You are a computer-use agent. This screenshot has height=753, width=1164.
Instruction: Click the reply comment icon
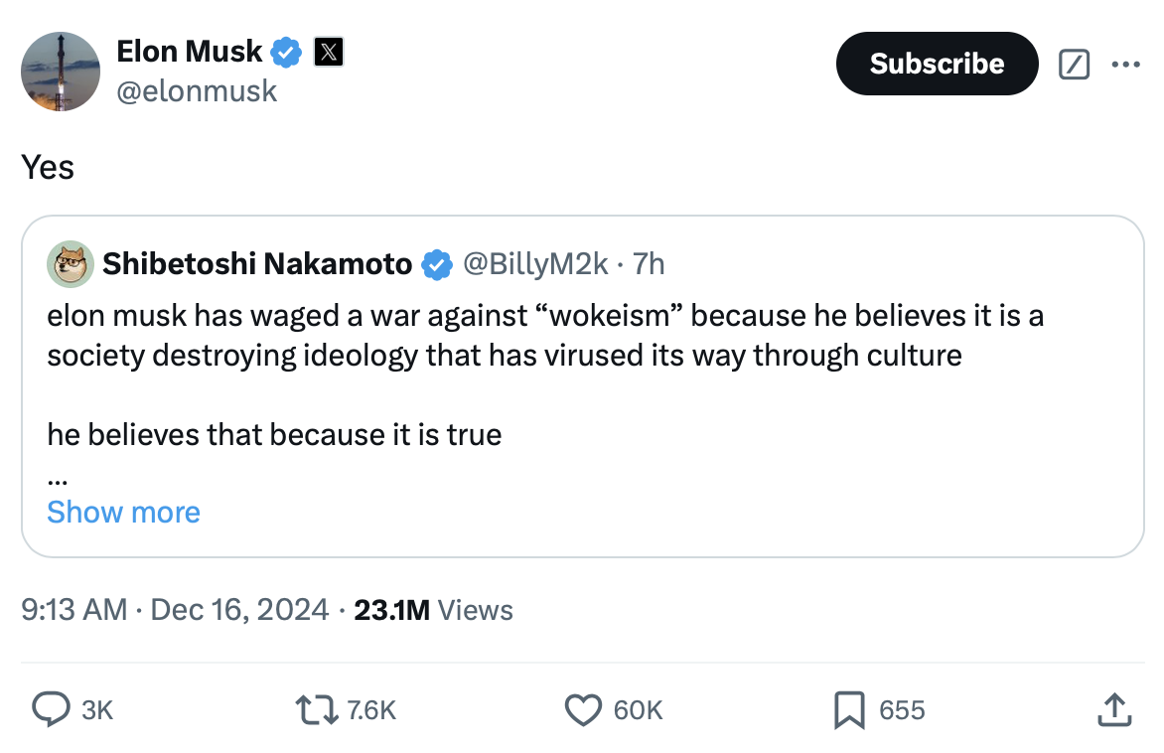(x=50, y=709)
